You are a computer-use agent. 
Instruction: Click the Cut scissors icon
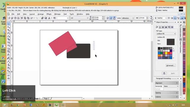click(22, 18)
